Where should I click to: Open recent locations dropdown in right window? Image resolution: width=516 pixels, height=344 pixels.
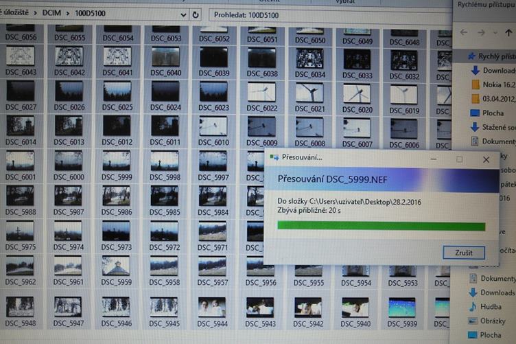tap(495, 32)
